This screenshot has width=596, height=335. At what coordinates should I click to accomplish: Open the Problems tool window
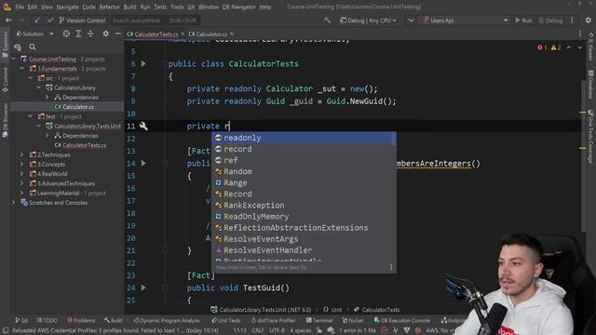click(81, 320)
